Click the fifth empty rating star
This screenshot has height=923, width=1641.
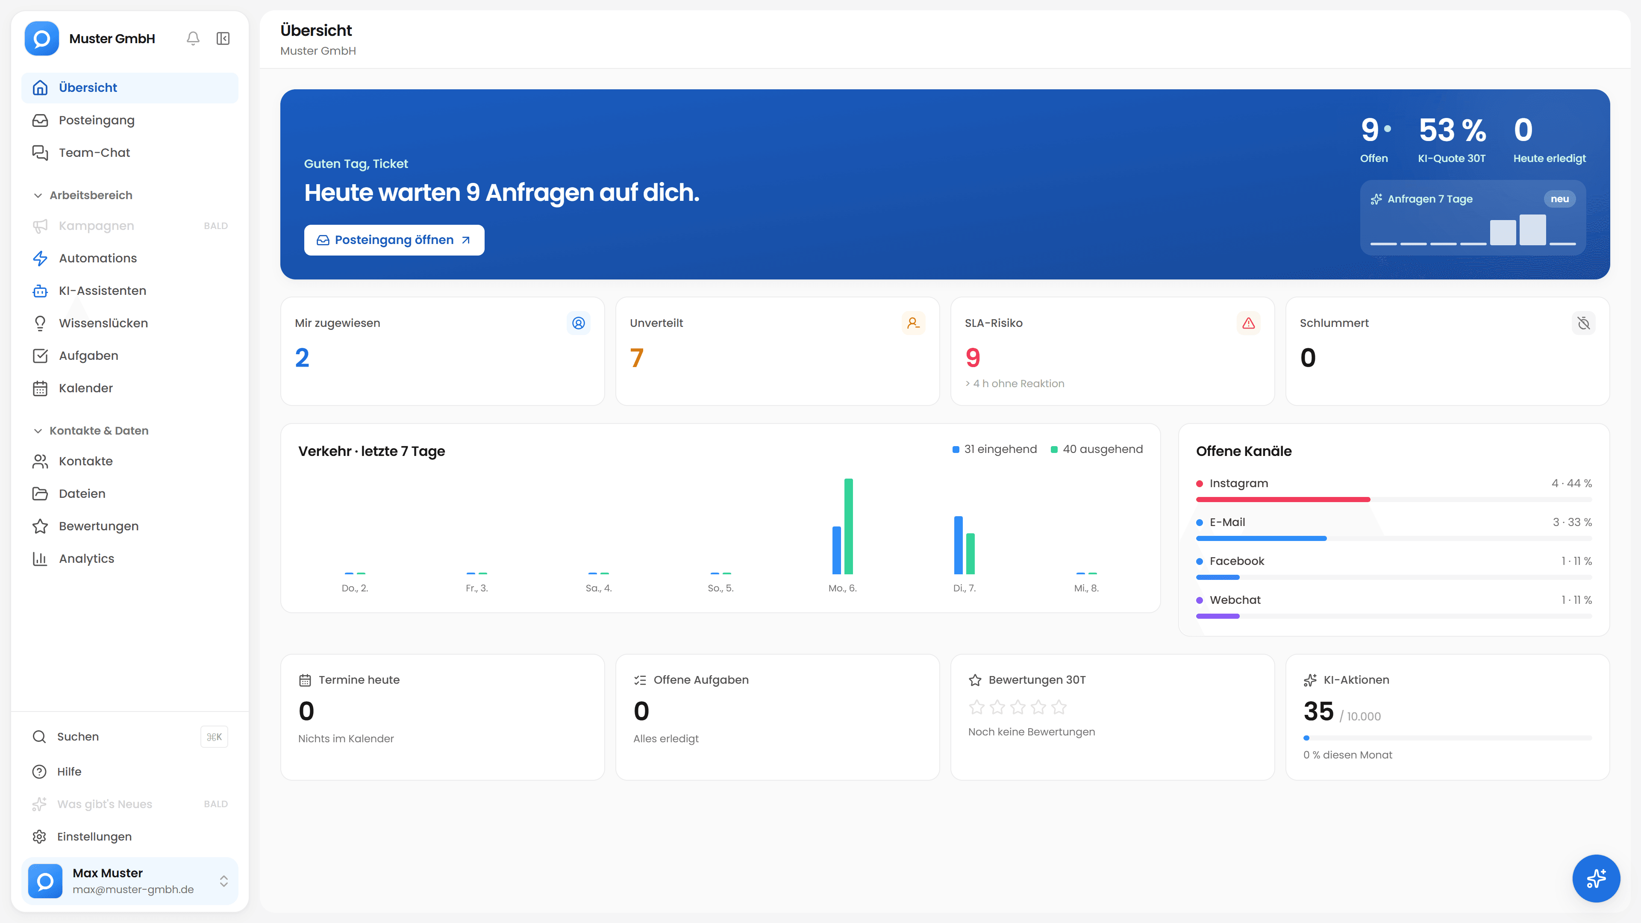coord(1059,707)
